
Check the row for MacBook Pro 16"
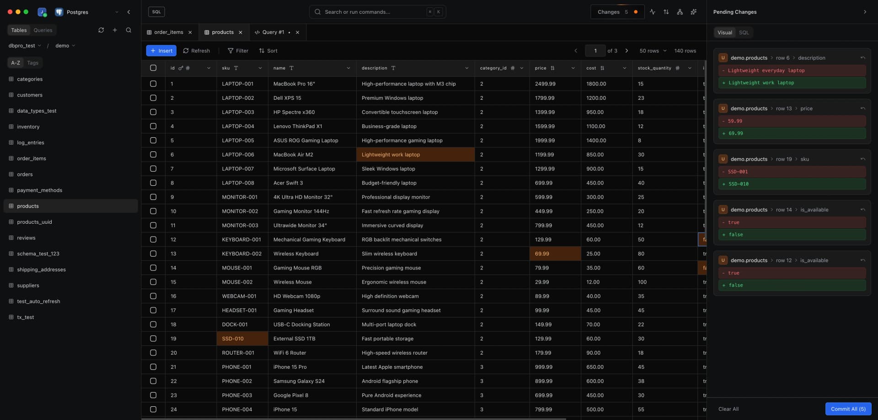153,84
